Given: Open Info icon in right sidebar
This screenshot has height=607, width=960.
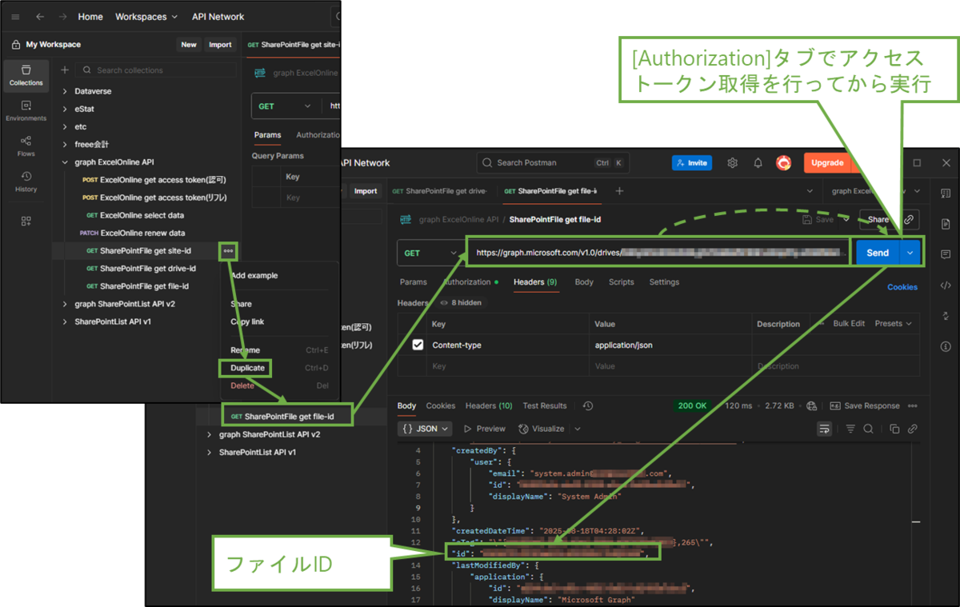Looking at the screenshot, I should point(946,346).
